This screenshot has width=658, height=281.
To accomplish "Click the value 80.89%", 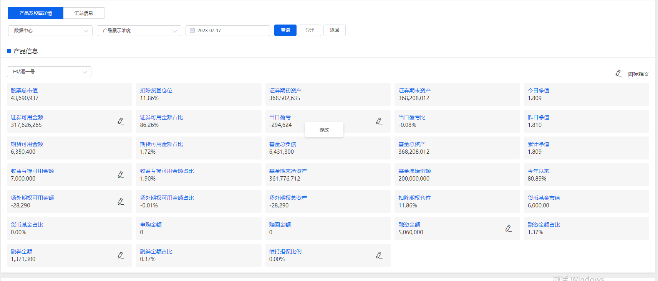I will click(537, 179).
